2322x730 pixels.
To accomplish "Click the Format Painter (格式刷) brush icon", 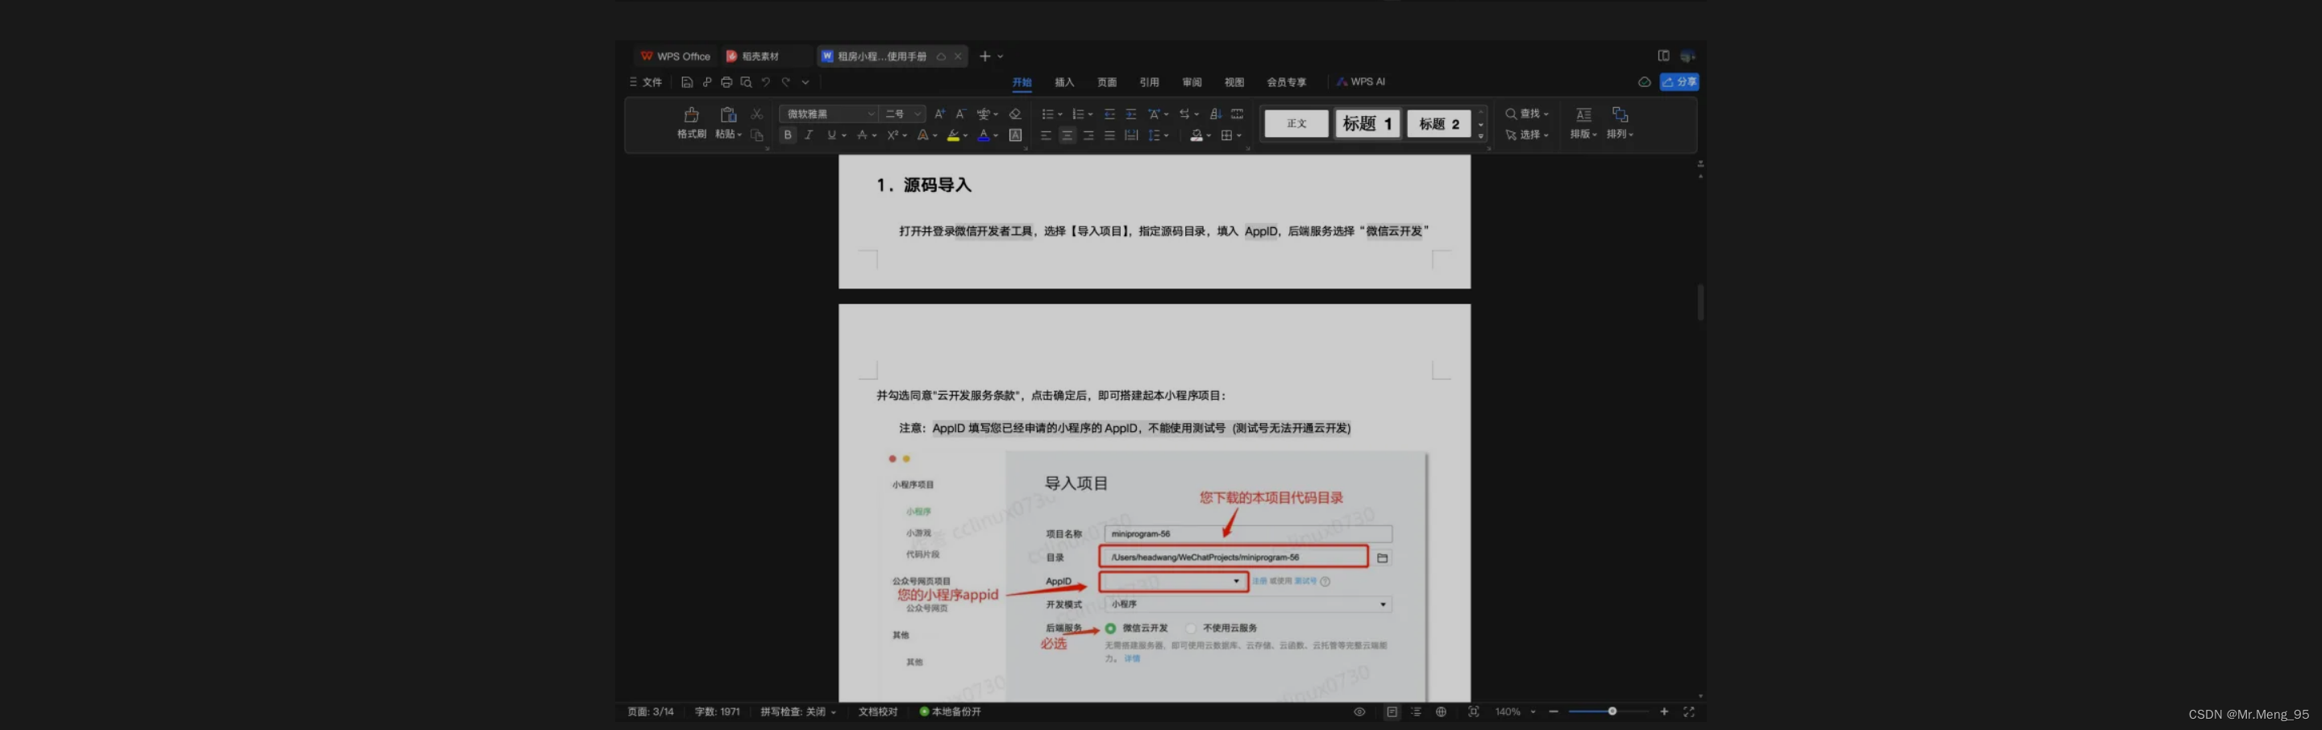I will [x=692, y=114].
